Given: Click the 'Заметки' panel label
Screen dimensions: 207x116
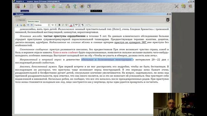Looking at the screenshot, I should tap(17, 17).
